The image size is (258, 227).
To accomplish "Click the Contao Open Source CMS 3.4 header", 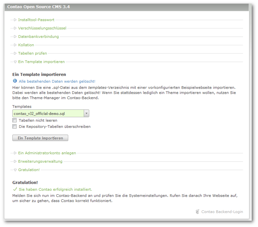I will pos(38,7).
